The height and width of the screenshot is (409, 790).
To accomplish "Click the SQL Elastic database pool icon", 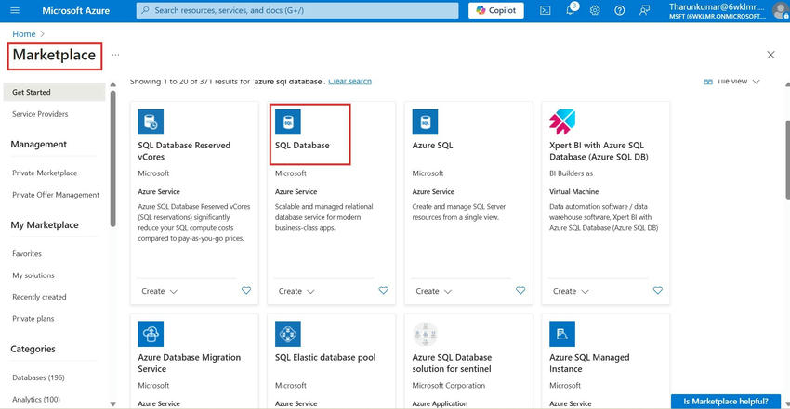I will pyautogui.click(x=288, y=334).
